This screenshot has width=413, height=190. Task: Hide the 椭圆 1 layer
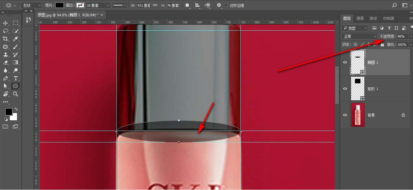pyautogui.click(x=345, y=62)
